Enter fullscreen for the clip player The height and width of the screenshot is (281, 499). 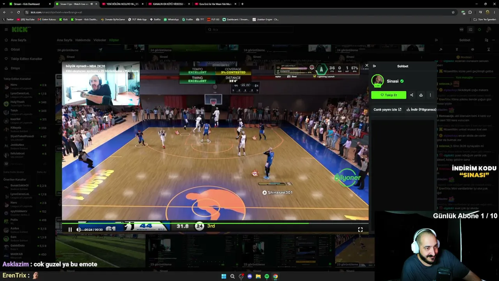[360, 229]
